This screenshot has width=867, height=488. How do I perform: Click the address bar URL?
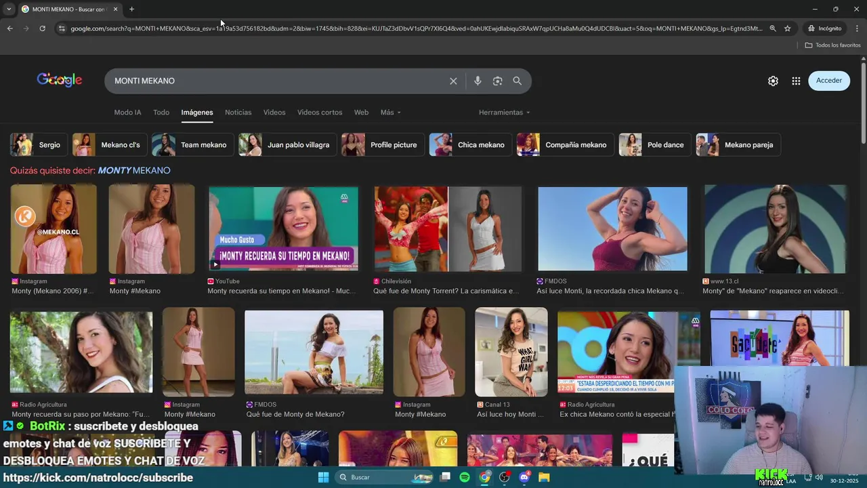(x=416, y=28)
